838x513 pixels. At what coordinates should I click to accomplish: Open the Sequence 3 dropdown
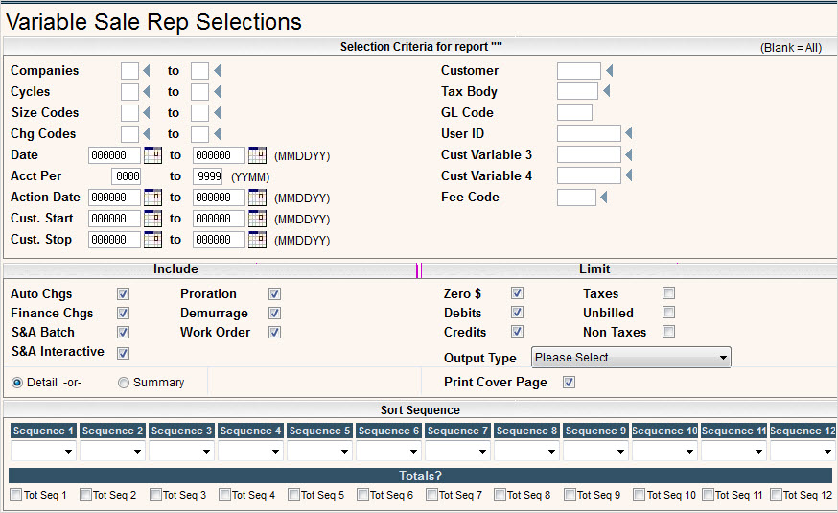coord(181,451)
